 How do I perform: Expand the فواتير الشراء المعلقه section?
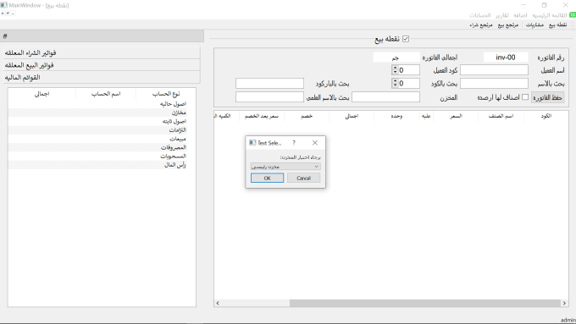coord(102,52)
